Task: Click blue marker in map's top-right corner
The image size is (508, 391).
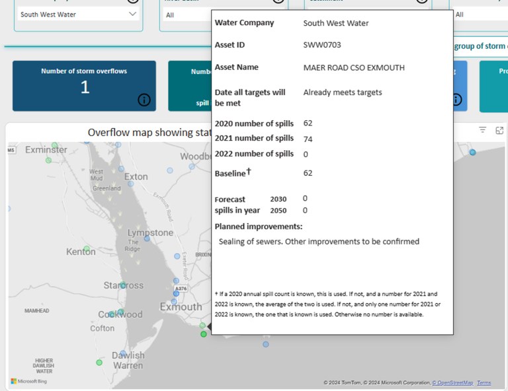Action: coord(472,152)
